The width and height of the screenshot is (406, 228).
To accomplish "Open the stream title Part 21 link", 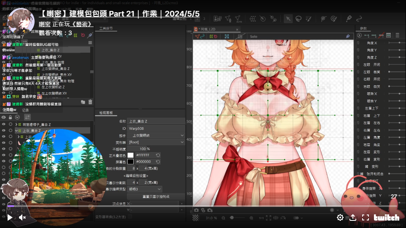I will click(x=119, y=14).
